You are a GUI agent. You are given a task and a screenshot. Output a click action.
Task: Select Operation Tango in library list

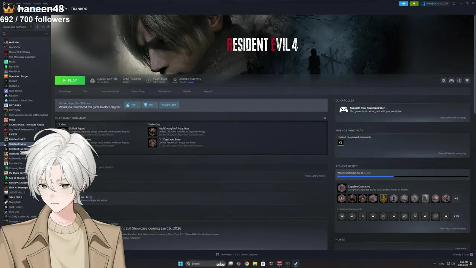(18, 76)
